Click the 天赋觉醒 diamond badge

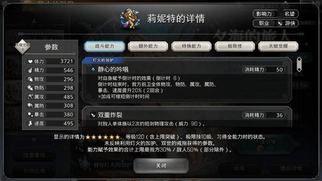23,47
